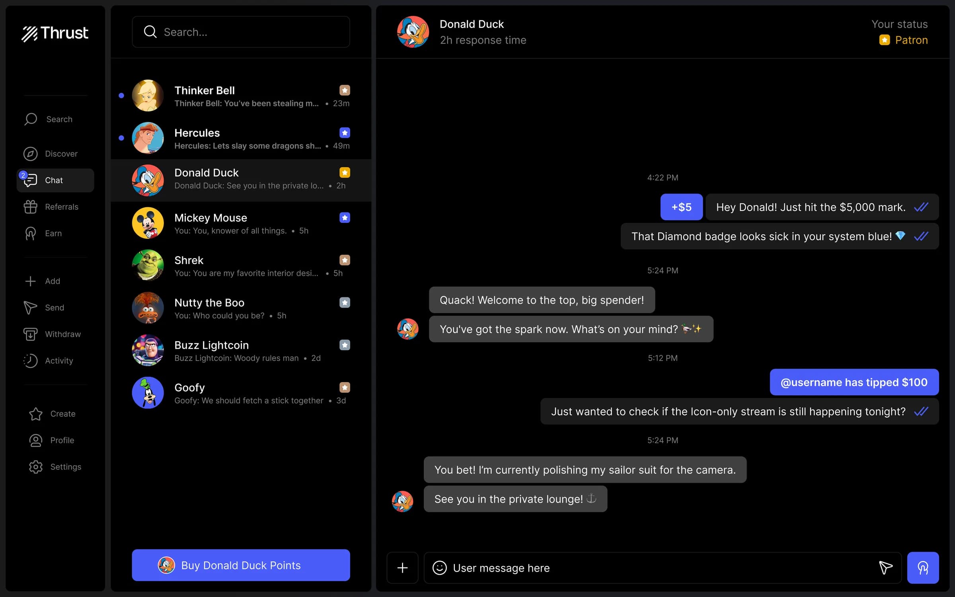Open Referrals gift icon
Viewport: 955px width, 597px height.
[x=31, y=207]
